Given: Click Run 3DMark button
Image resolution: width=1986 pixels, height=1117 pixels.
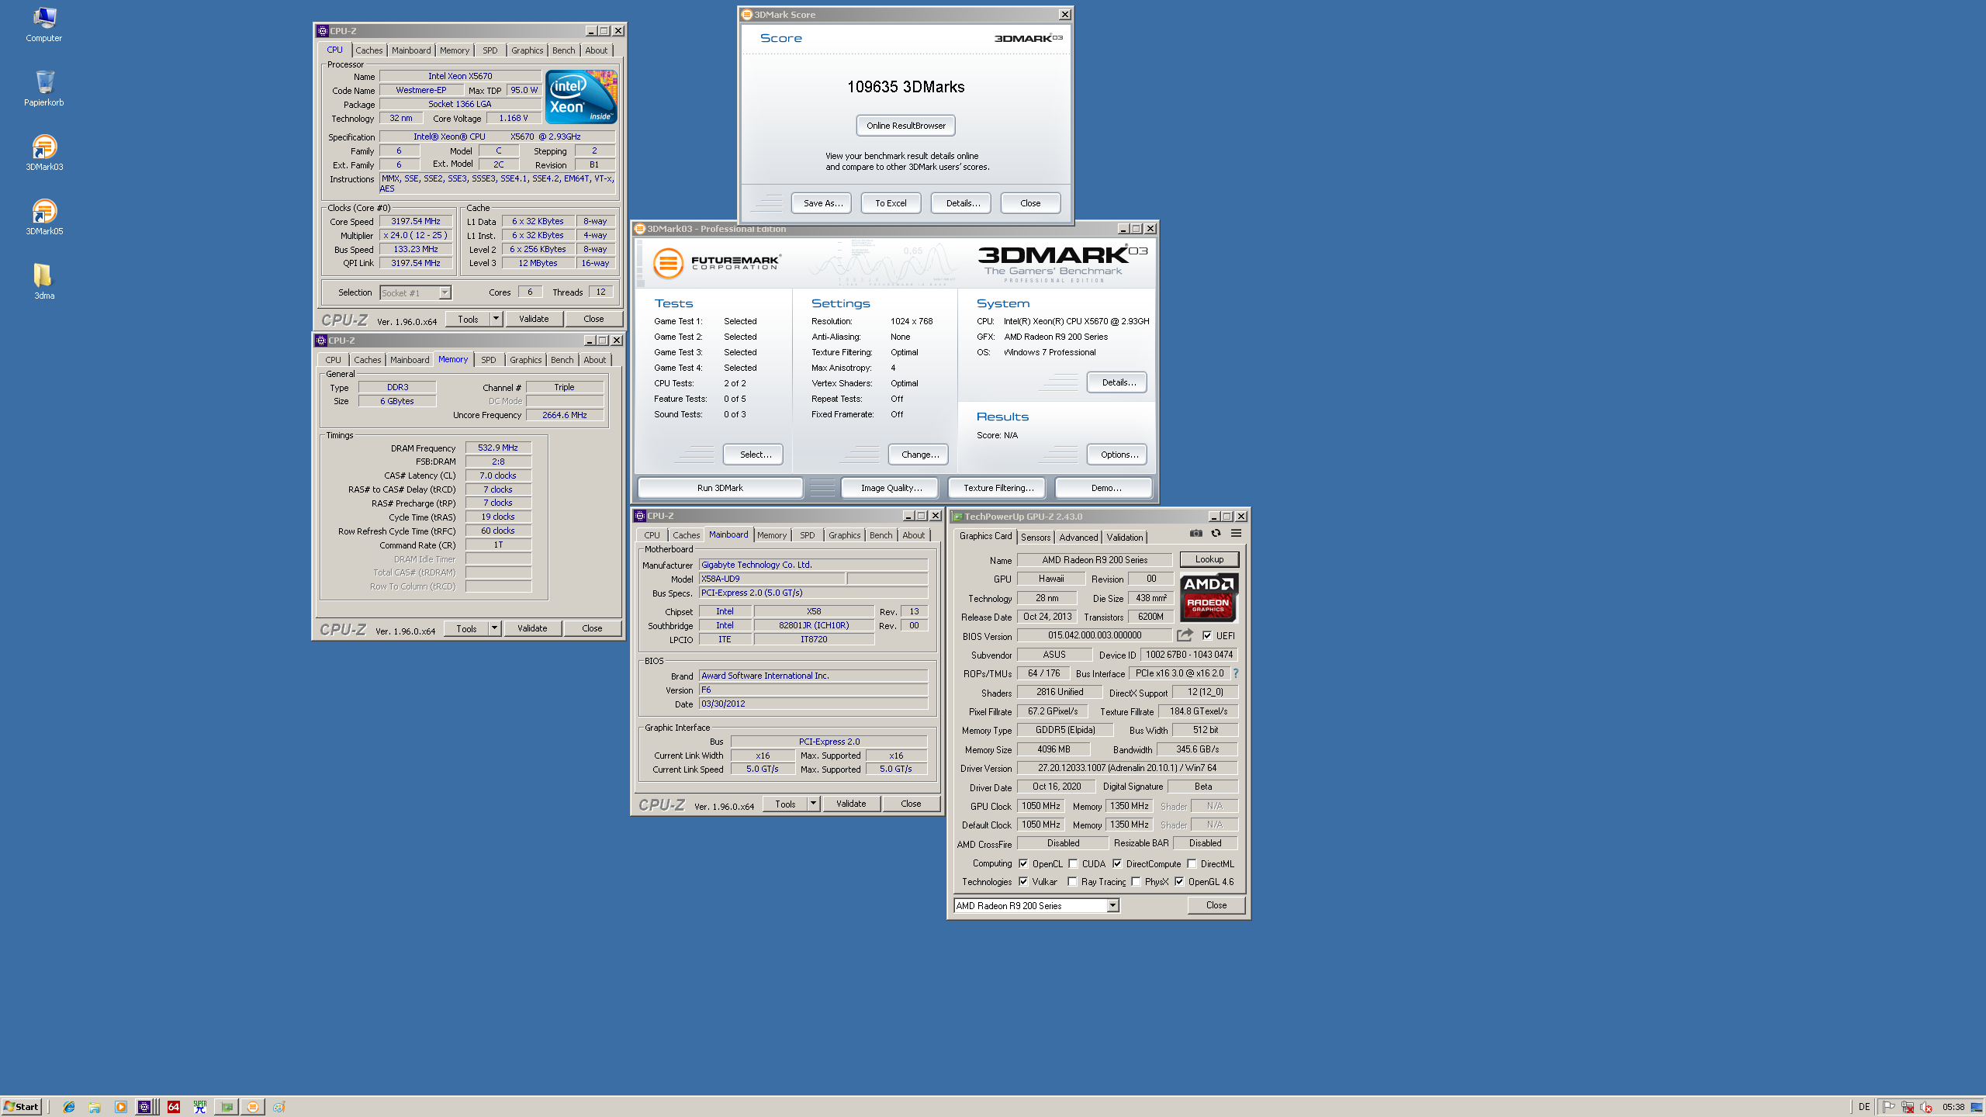Looking at the screenshot, I should click(x=720, y=488).
